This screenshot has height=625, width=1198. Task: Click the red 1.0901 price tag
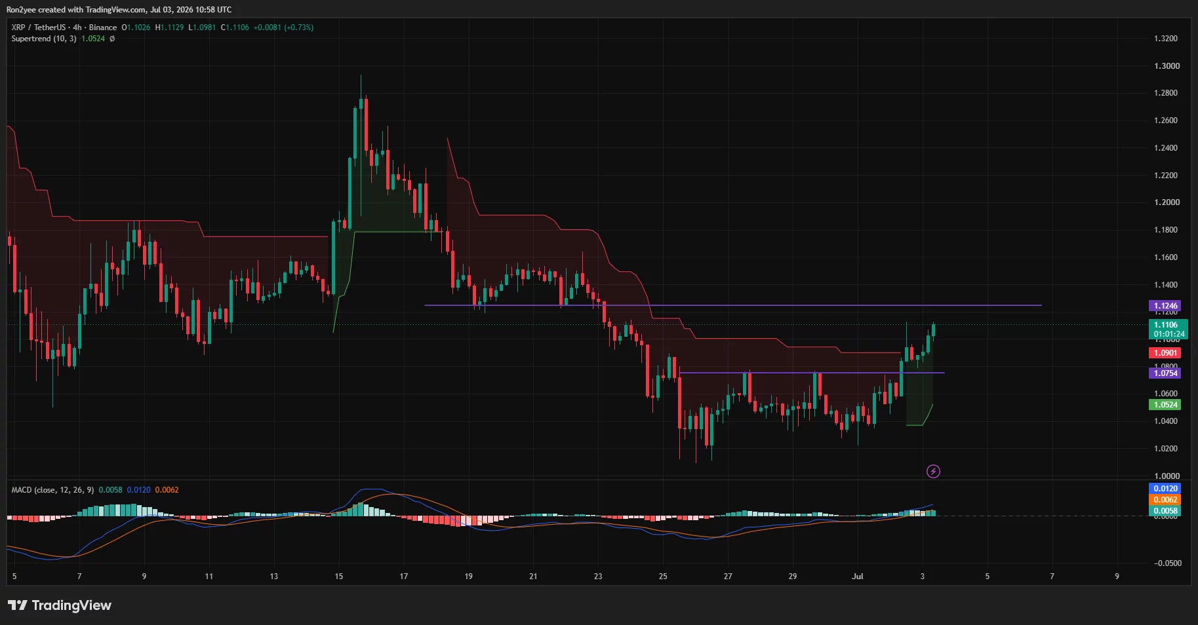click(x=1165, y=353)
